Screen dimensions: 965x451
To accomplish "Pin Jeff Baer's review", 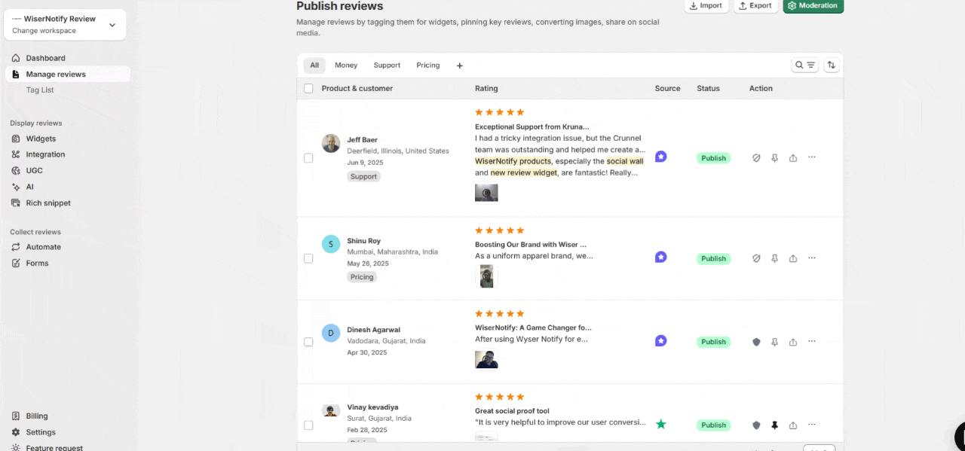I will click(x=774, y=158).
